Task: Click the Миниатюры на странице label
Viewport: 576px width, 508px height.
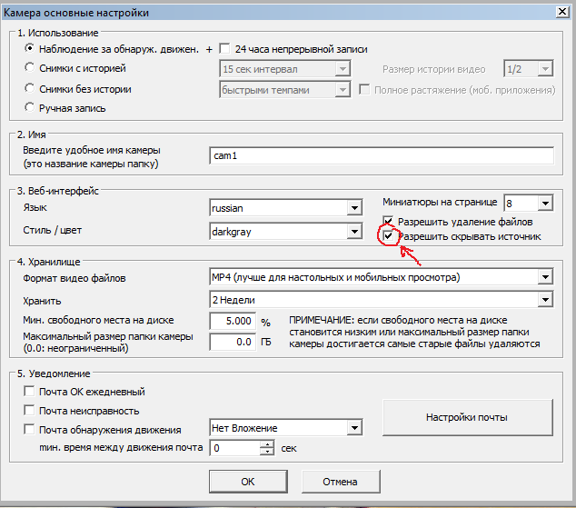Action: pos(440,202)
